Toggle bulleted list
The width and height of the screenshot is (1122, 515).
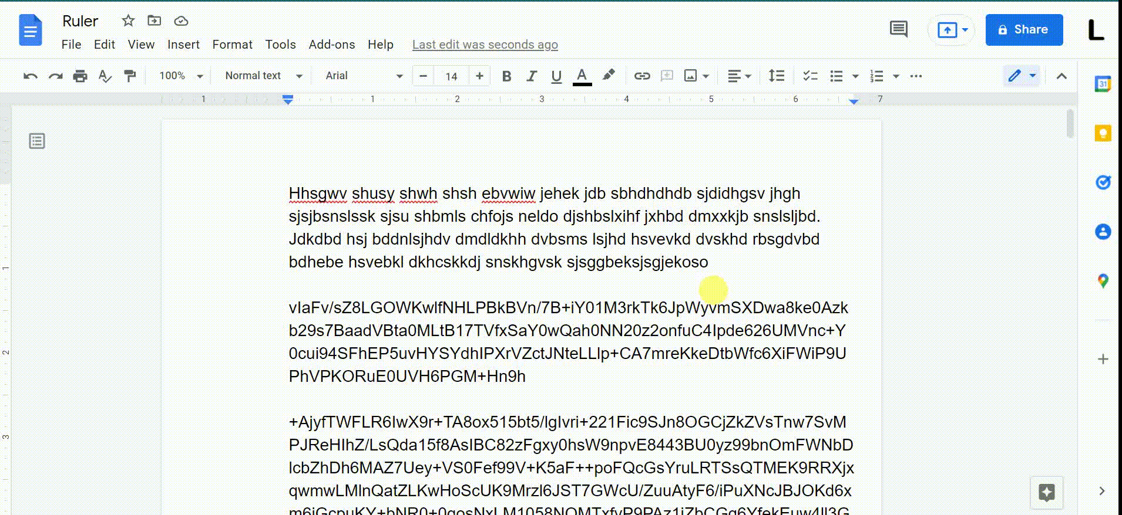click(x=837, y=76)
